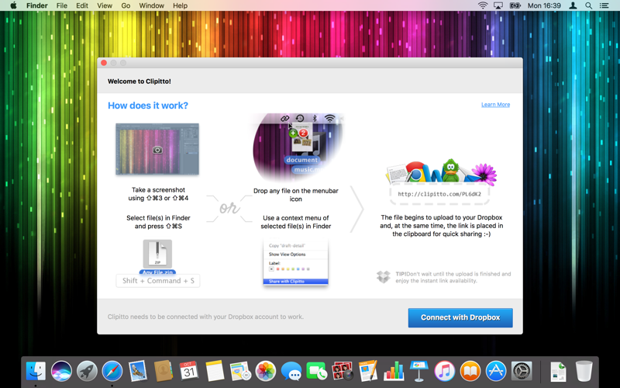Click the battery status icon
Screen dimensions: 620x388
coord(515,5)
